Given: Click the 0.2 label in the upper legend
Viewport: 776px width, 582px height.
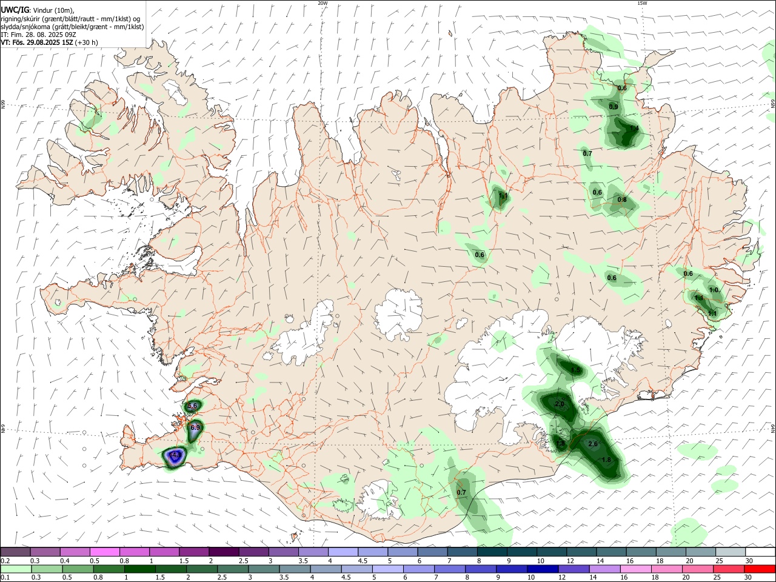Looking at the screenshot, I should [x=5, y=561].
